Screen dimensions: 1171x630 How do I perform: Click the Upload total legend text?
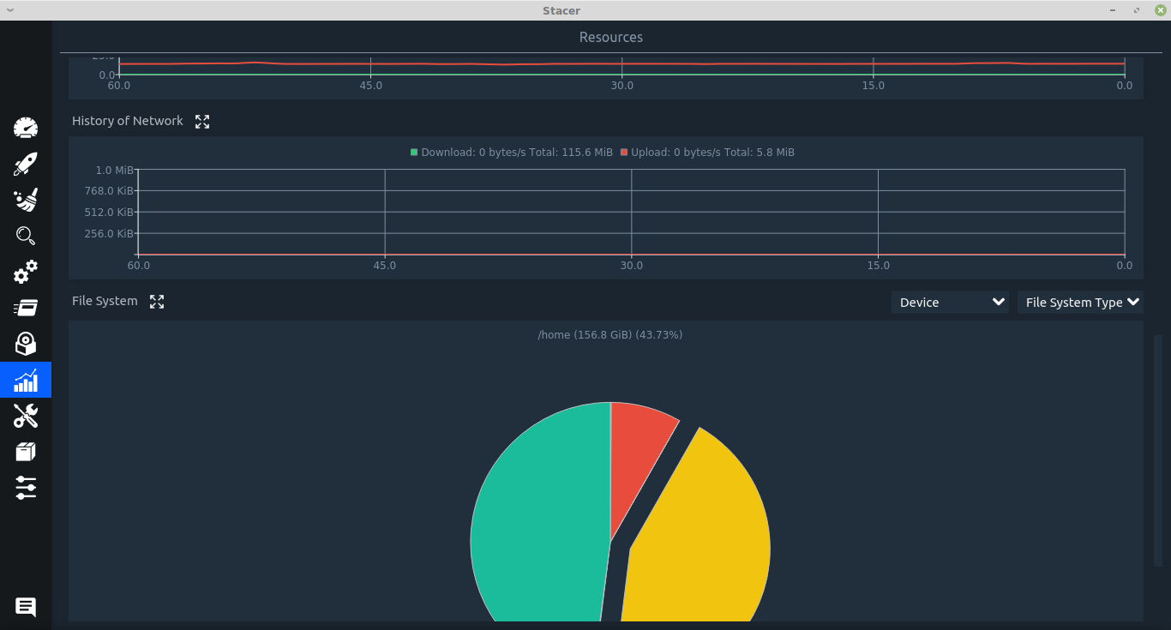712,153
